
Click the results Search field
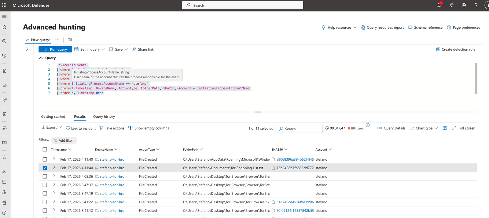tap(299, 129)
